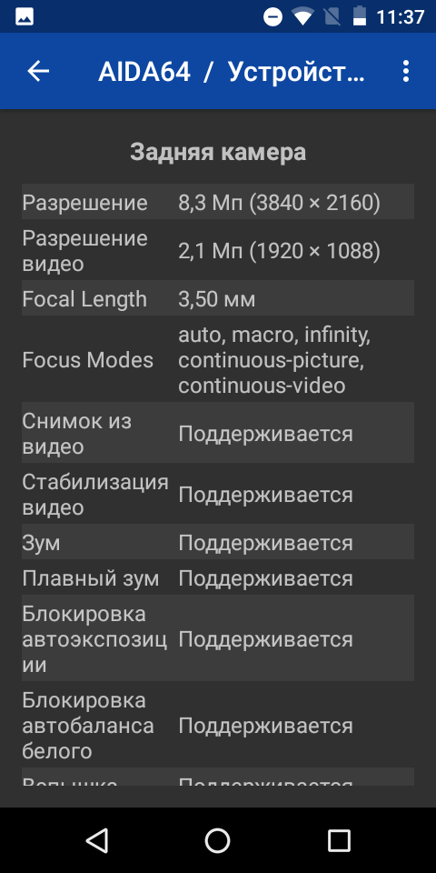Tap the no-SIM card status icon
Screen dimensions: 436x873
tap(332, 16)
